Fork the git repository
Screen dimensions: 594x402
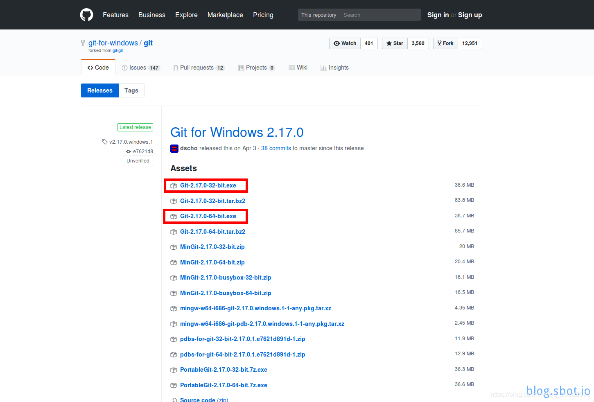point(445,43)
